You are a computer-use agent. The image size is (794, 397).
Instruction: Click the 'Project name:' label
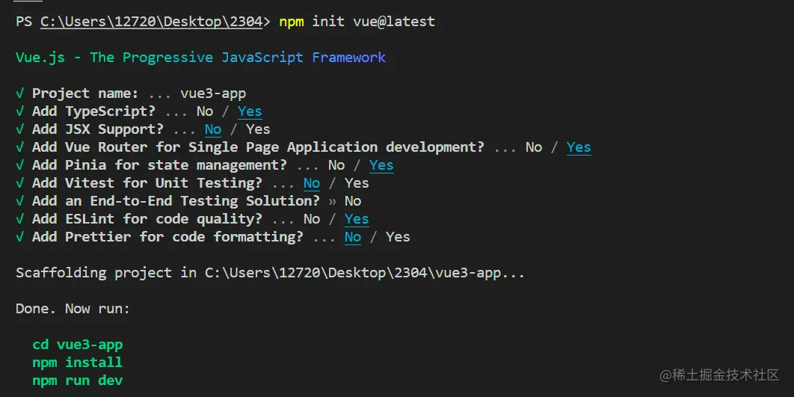click(x=85, y=93)
